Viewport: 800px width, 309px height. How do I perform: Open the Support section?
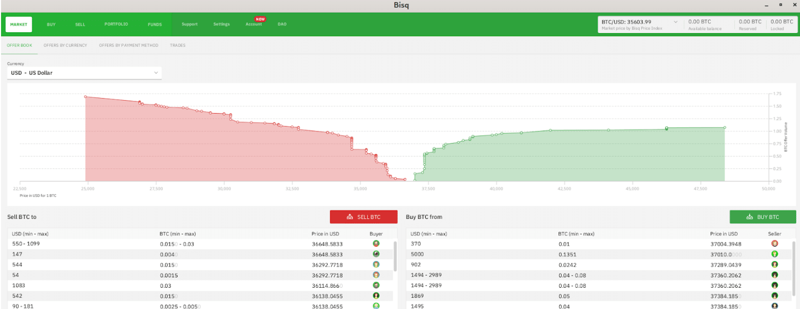[189, 24]
